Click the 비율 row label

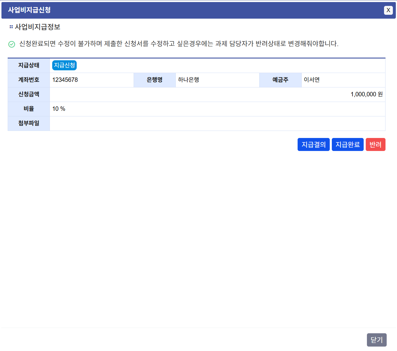pos(29,109)
